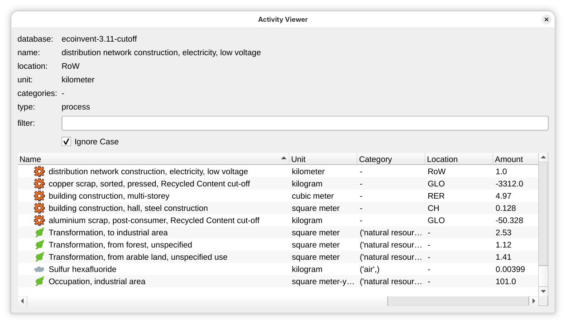Click leaf icon for Transformation, to industrial area
Viewport: 566px width, 324px height.
39,233
